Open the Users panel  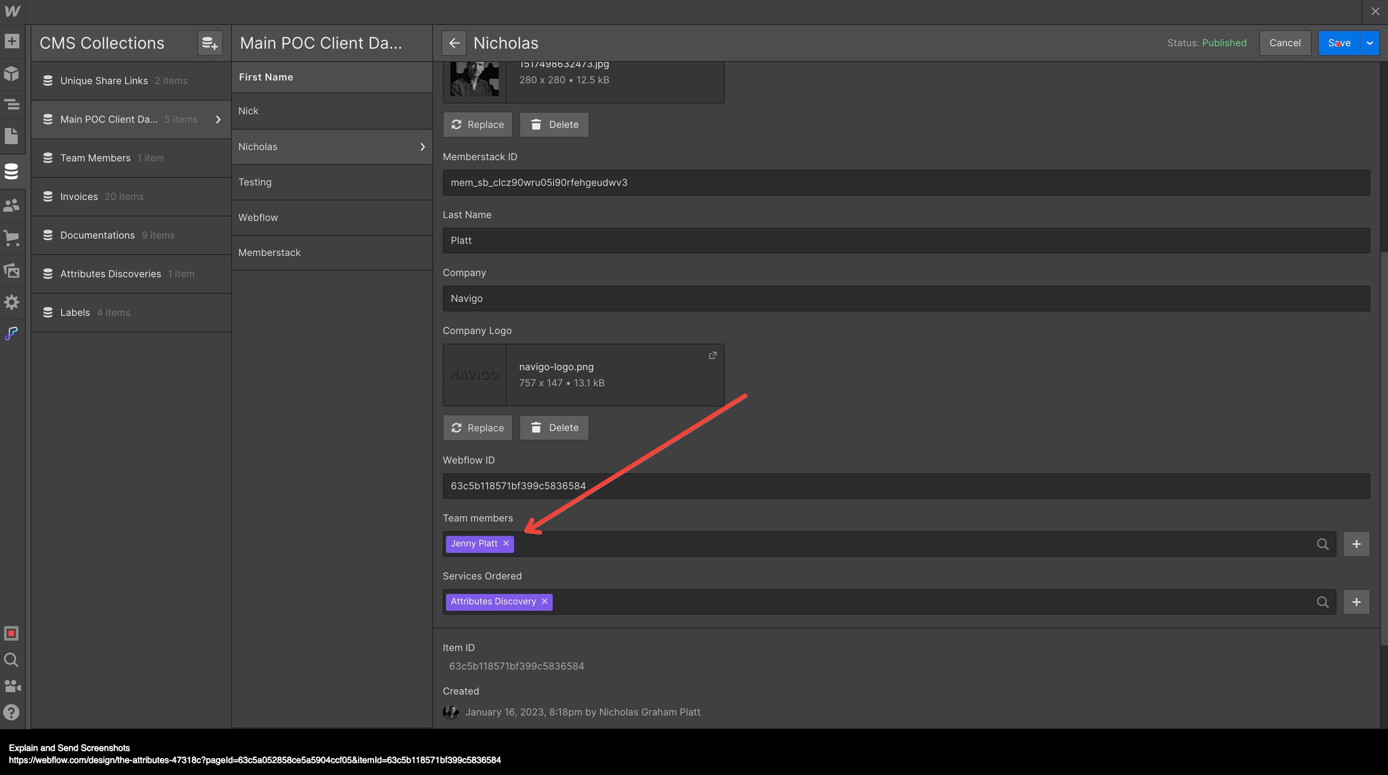(x=12, y=205)
